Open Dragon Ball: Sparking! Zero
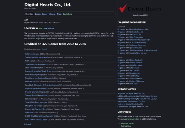This screenshot has height=128, width=185. [36, 109]
